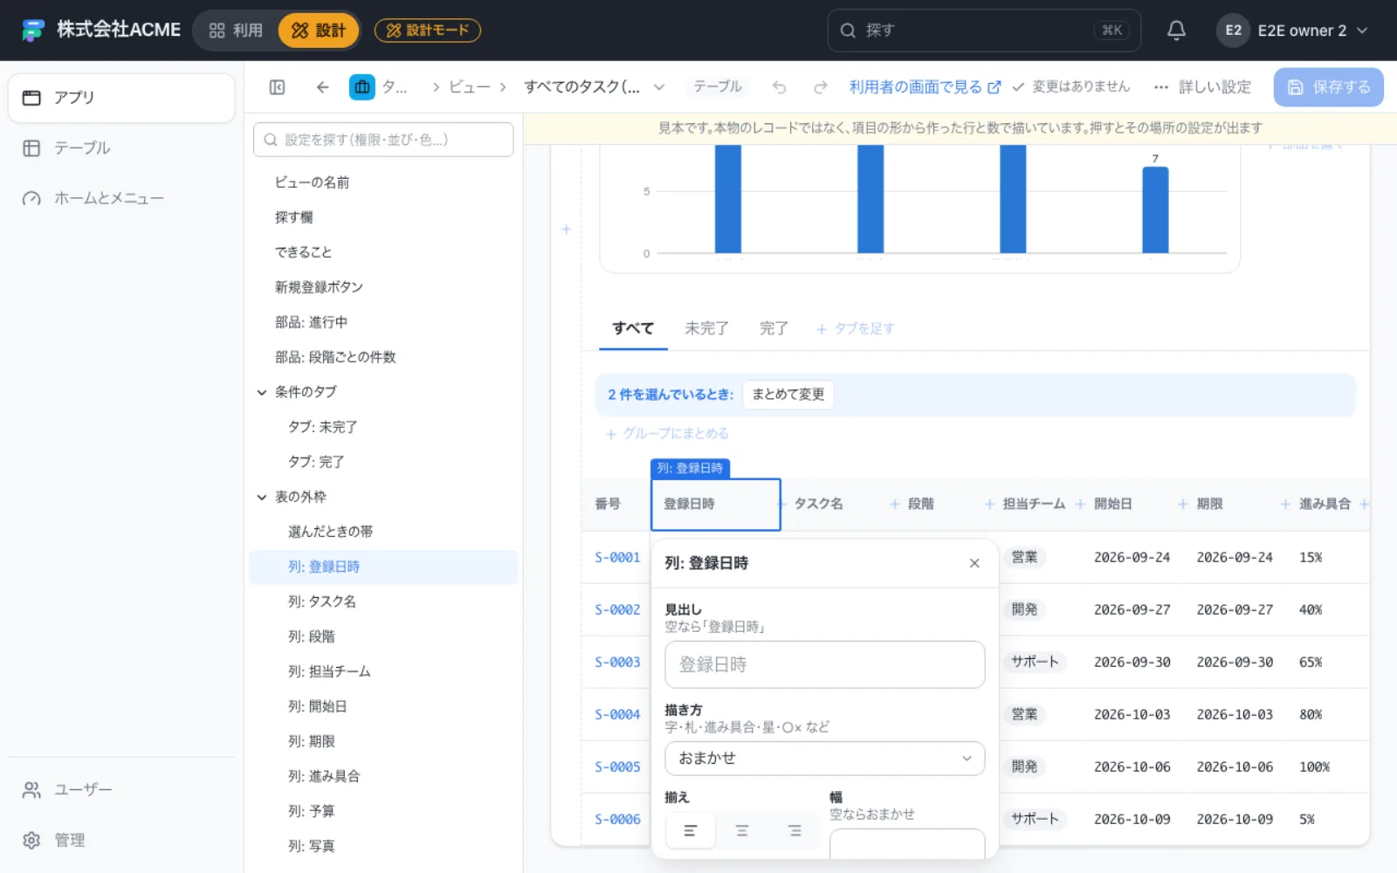Viewport: 1397px width, 873px height.
Task: Open the 描き方 おまかせ dropdown
Action: [824, 759]
